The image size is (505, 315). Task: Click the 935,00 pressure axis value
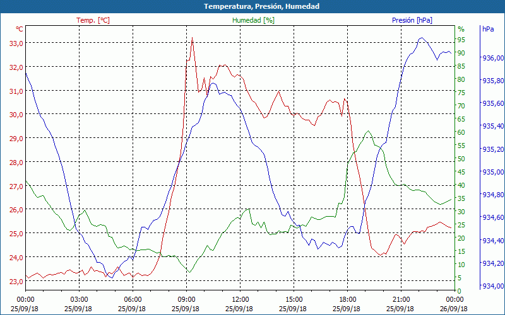492,172
